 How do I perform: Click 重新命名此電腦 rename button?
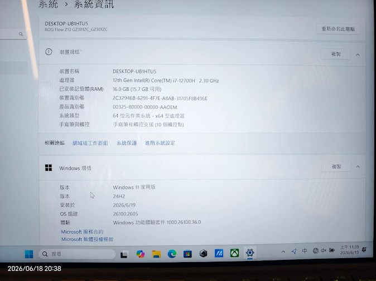(338, 29)
